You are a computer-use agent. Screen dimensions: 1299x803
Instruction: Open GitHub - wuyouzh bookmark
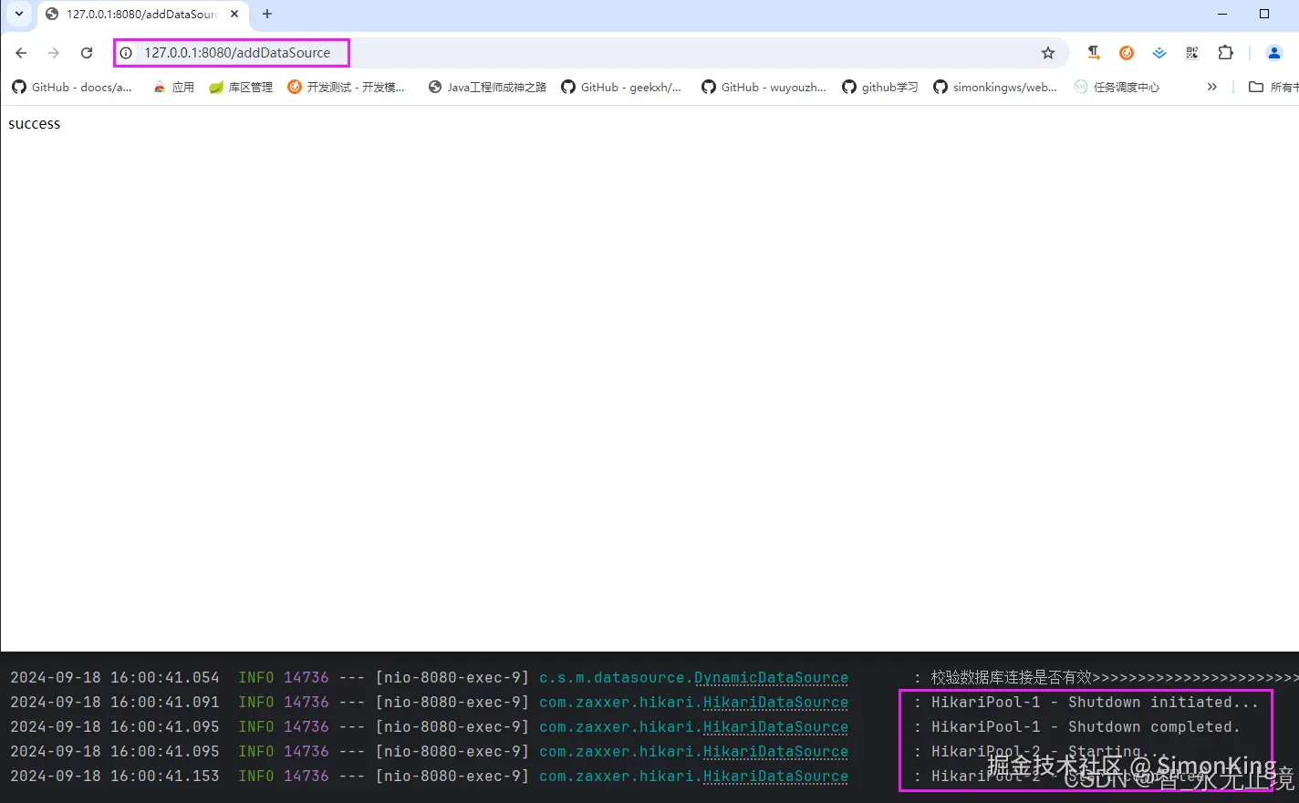[x=764, y=87]
